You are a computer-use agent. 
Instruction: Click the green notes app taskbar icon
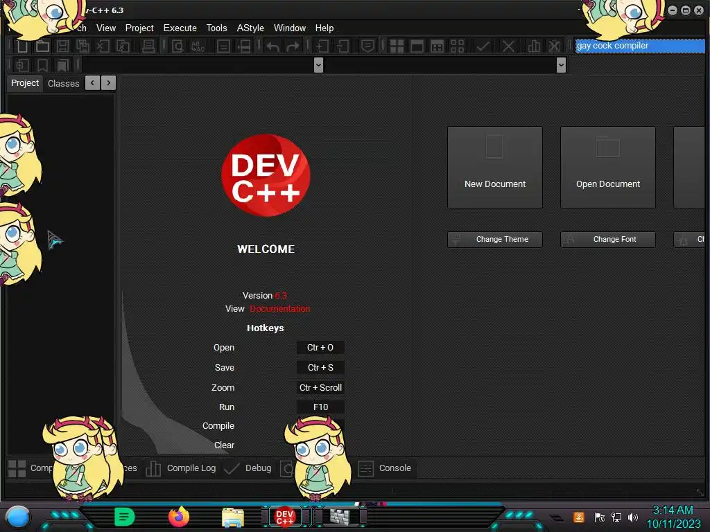click(125, 517)
